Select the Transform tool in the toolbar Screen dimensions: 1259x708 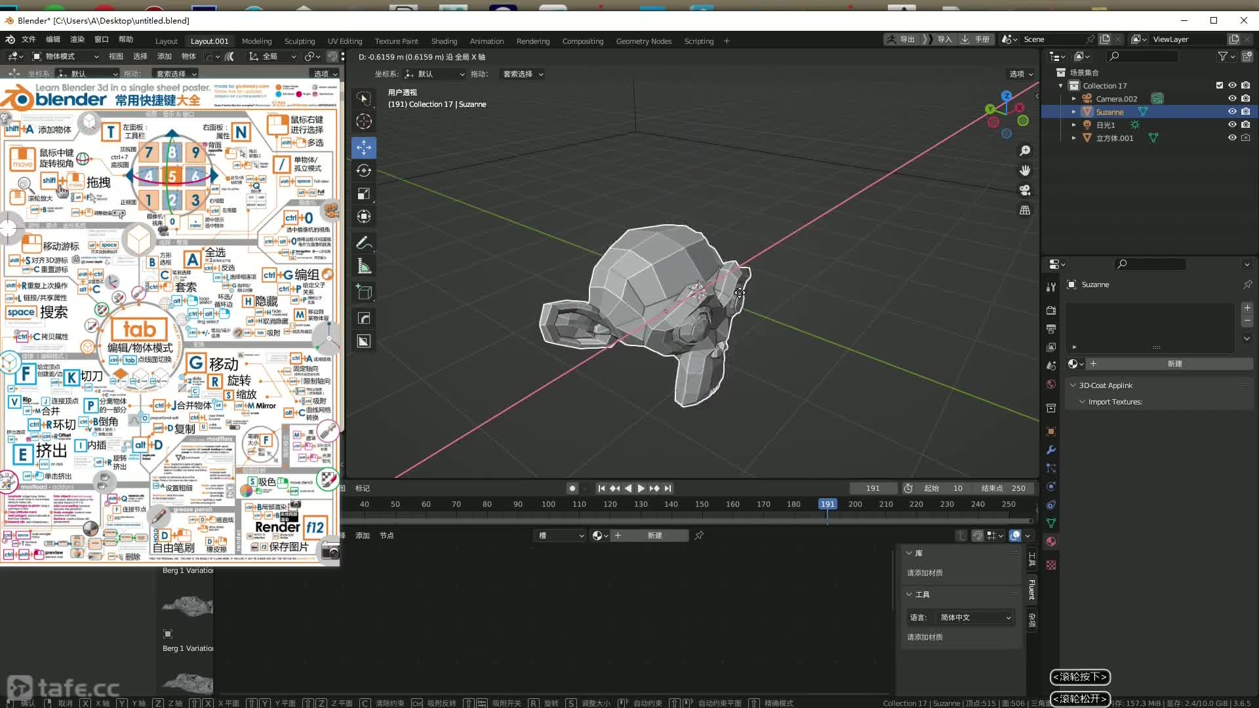(364, 216)
